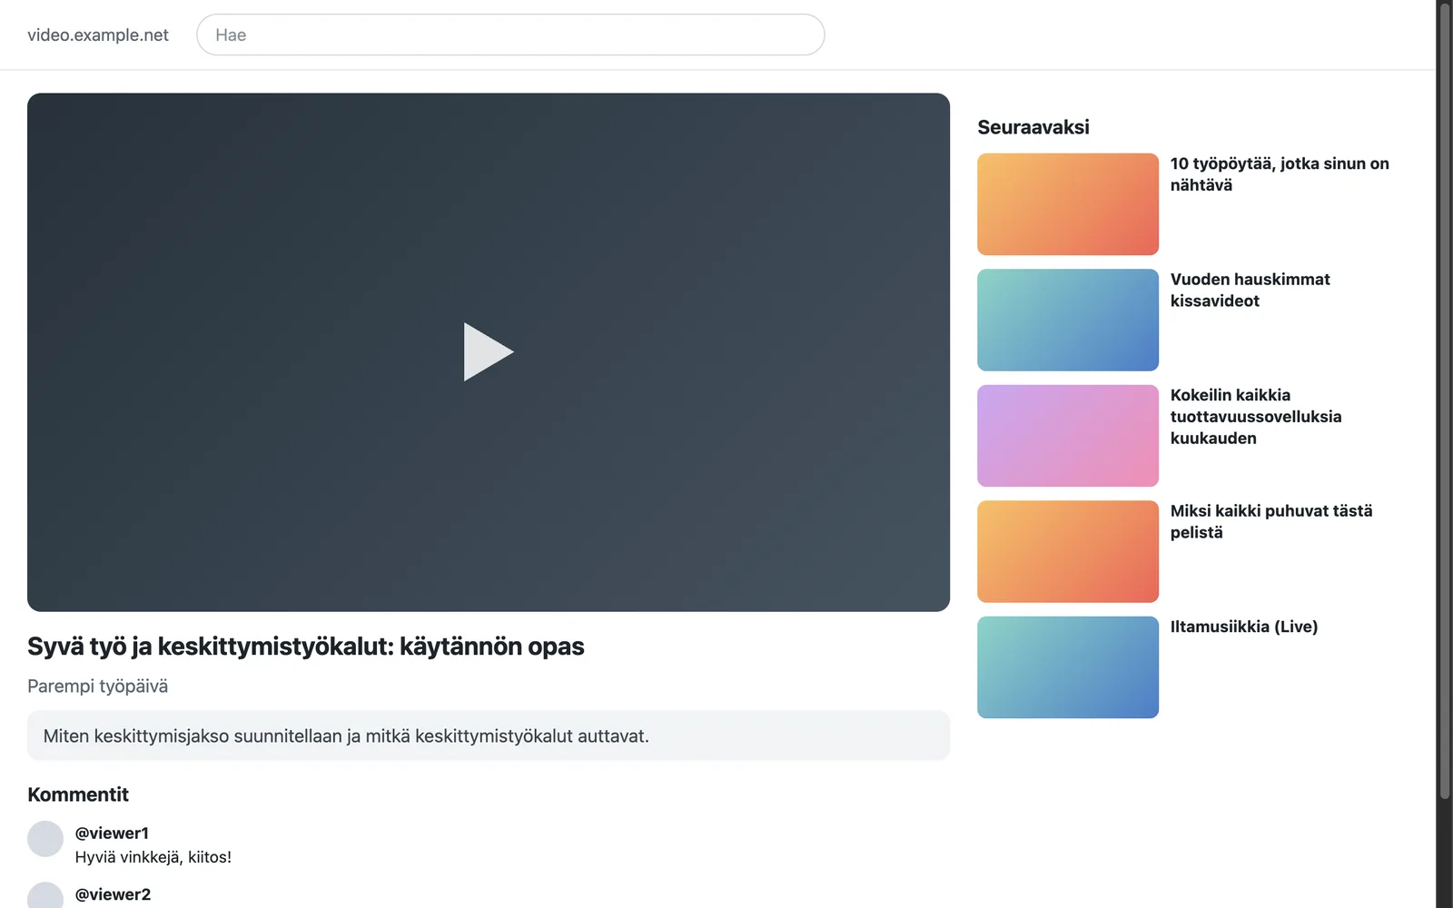The image size is (1453, 908).
Task: Open the @viewer2 commenter profile name
Action: tap(113, 894)
